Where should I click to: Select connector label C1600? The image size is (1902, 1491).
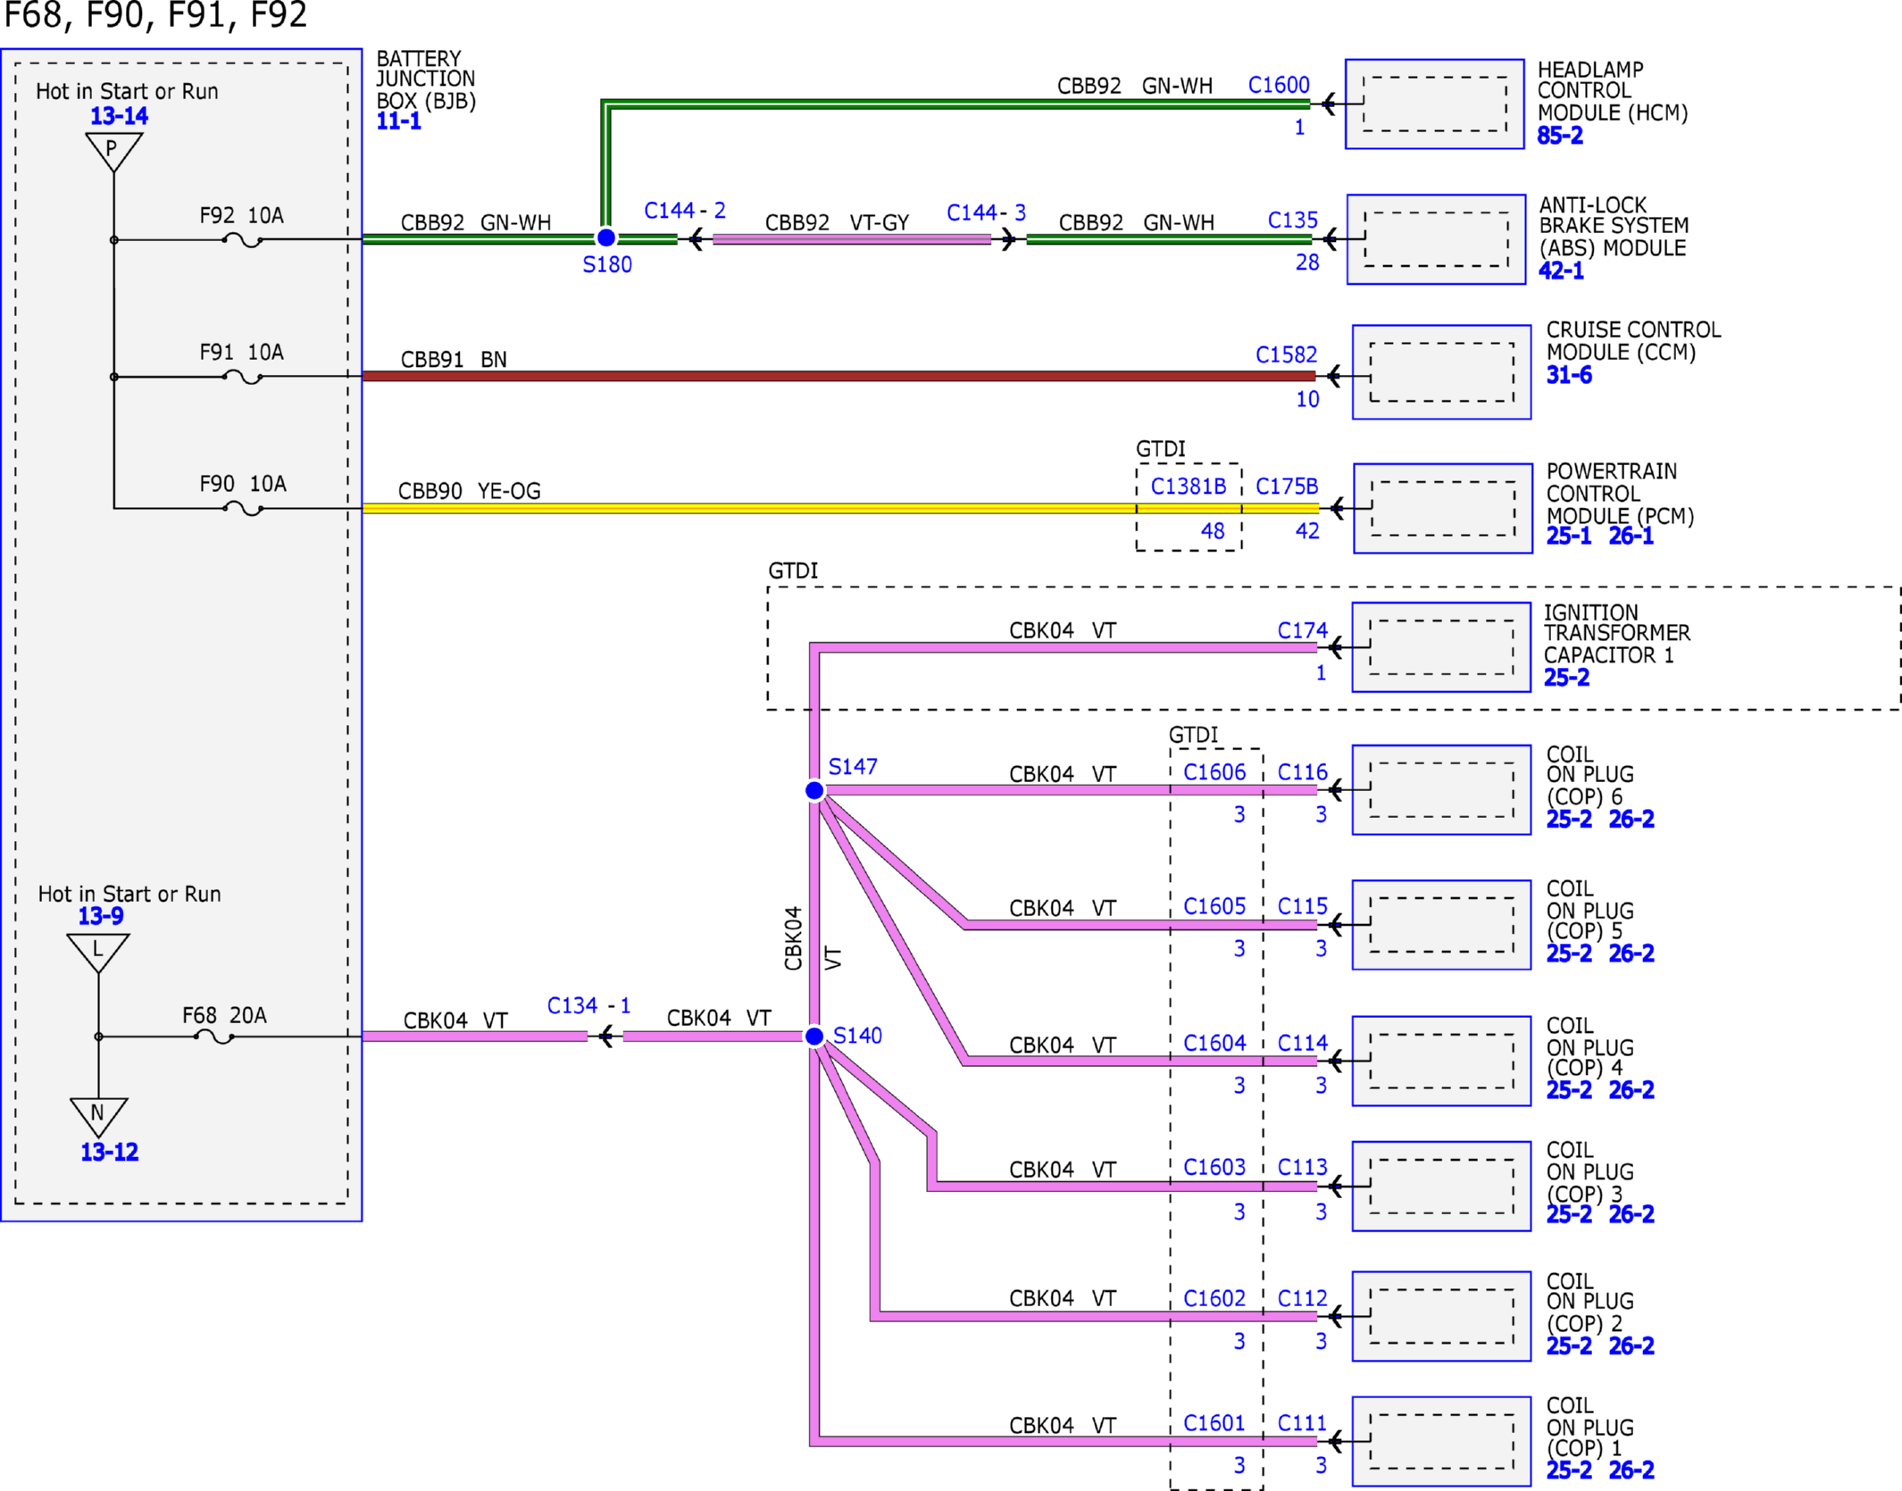[1279, 85]
